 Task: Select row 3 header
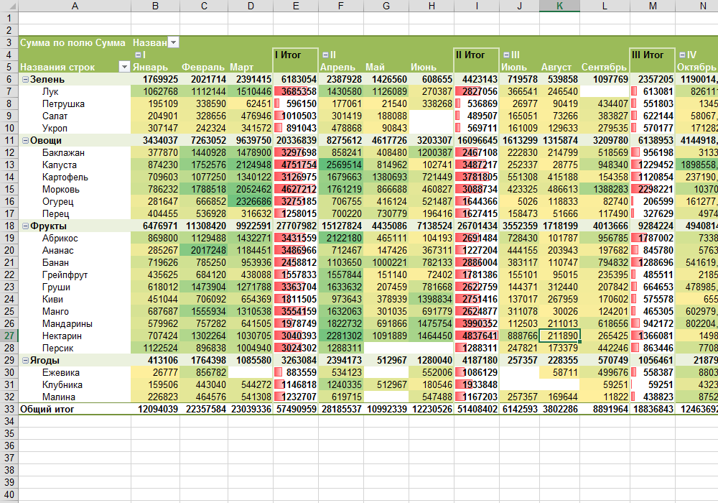9,42
